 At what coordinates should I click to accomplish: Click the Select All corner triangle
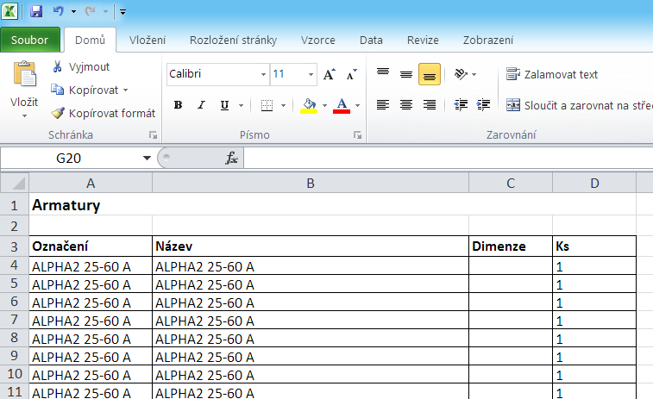(x=15, y=183)
